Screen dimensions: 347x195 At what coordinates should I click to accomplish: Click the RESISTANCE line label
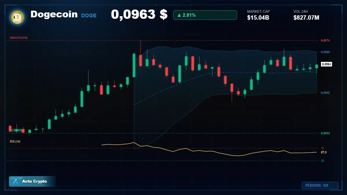point(19,38)
